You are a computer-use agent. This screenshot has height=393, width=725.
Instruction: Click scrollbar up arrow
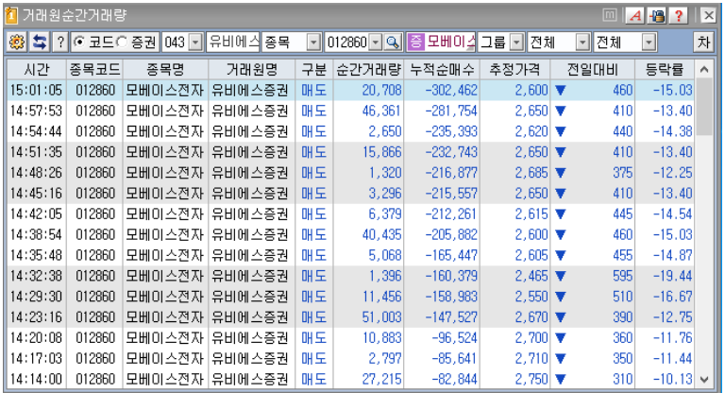(x=704, y=69)
